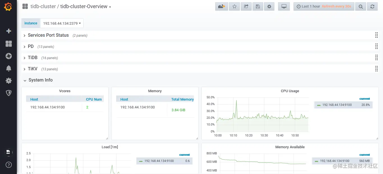Open the Grafana home logo
383x174 pixels.
8,7
